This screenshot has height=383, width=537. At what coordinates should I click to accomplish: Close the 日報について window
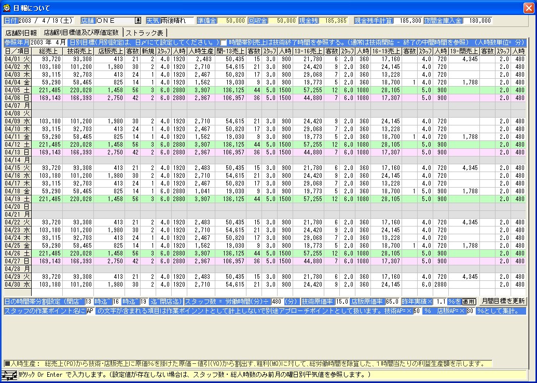point(529,8)
